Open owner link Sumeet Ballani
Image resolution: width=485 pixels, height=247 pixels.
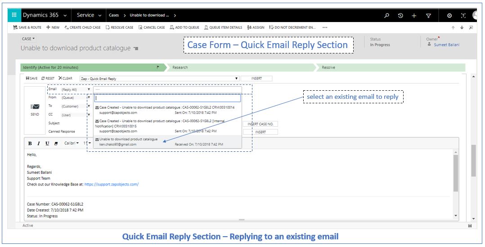pos(446,45)
